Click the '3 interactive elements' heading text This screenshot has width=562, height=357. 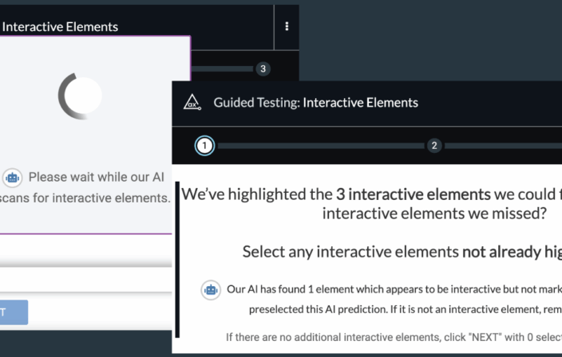click(x=414, y=194)
